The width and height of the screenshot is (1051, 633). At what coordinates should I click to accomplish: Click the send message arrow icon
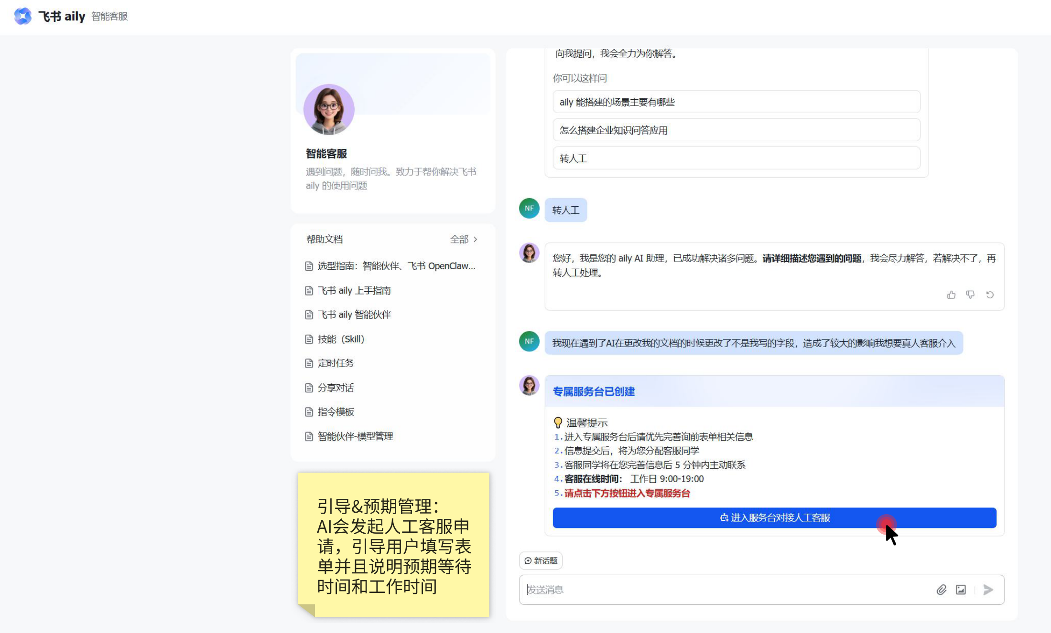[x=988, y=590]
